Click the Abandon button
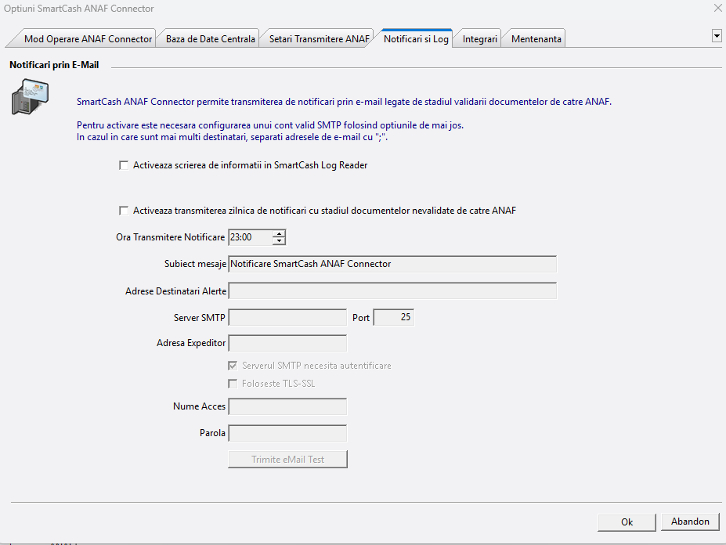The height and width of the screenshot is (545, 726). tap(690, 522)
